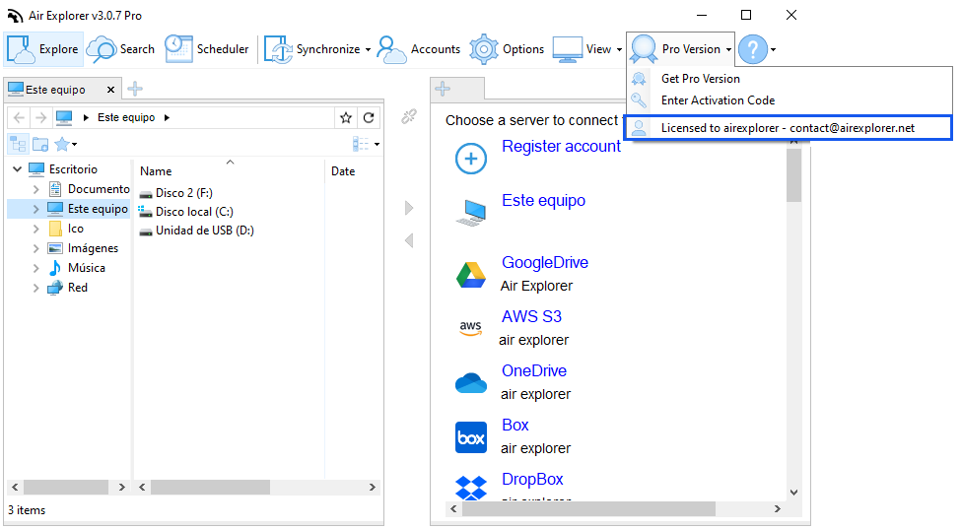
Task: Click the blue Help question mark icon
Action: point(753,49)
